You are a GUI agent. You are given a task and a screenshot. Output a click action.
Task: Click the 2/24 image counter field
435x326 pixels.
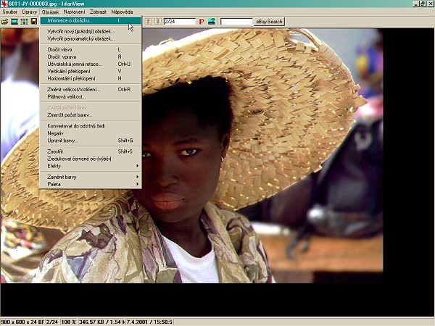click(179, 22)
